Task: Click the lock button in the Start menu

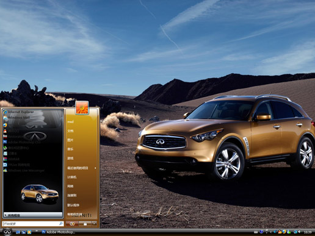Action: click(x=85, y=224)
